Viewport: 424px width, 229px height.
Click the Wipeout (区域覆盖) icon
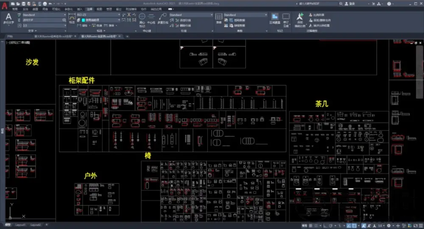coord(275,18)
